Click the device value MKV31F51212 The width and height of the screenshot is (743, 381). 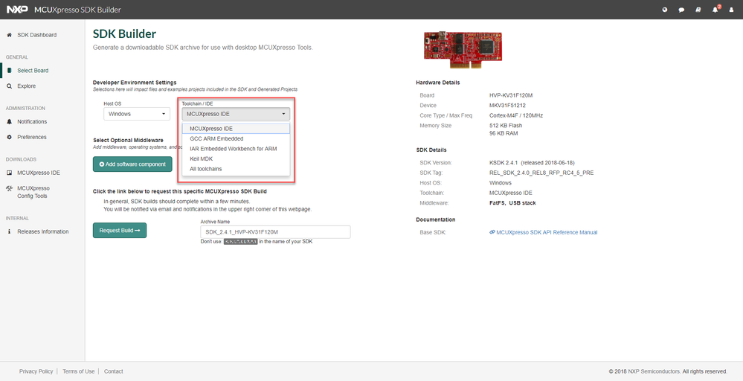coord(507,105)
